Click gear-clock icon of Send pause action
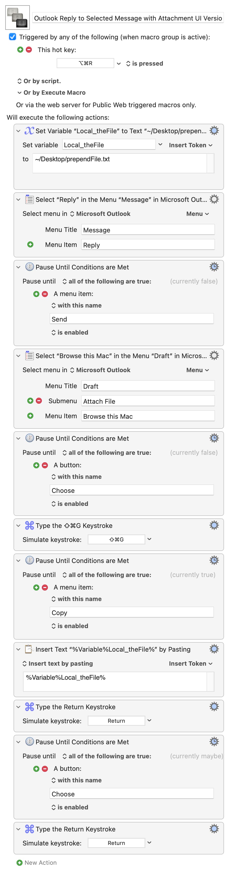The height and width of the screenshot is (871, 229). (214, 267)
